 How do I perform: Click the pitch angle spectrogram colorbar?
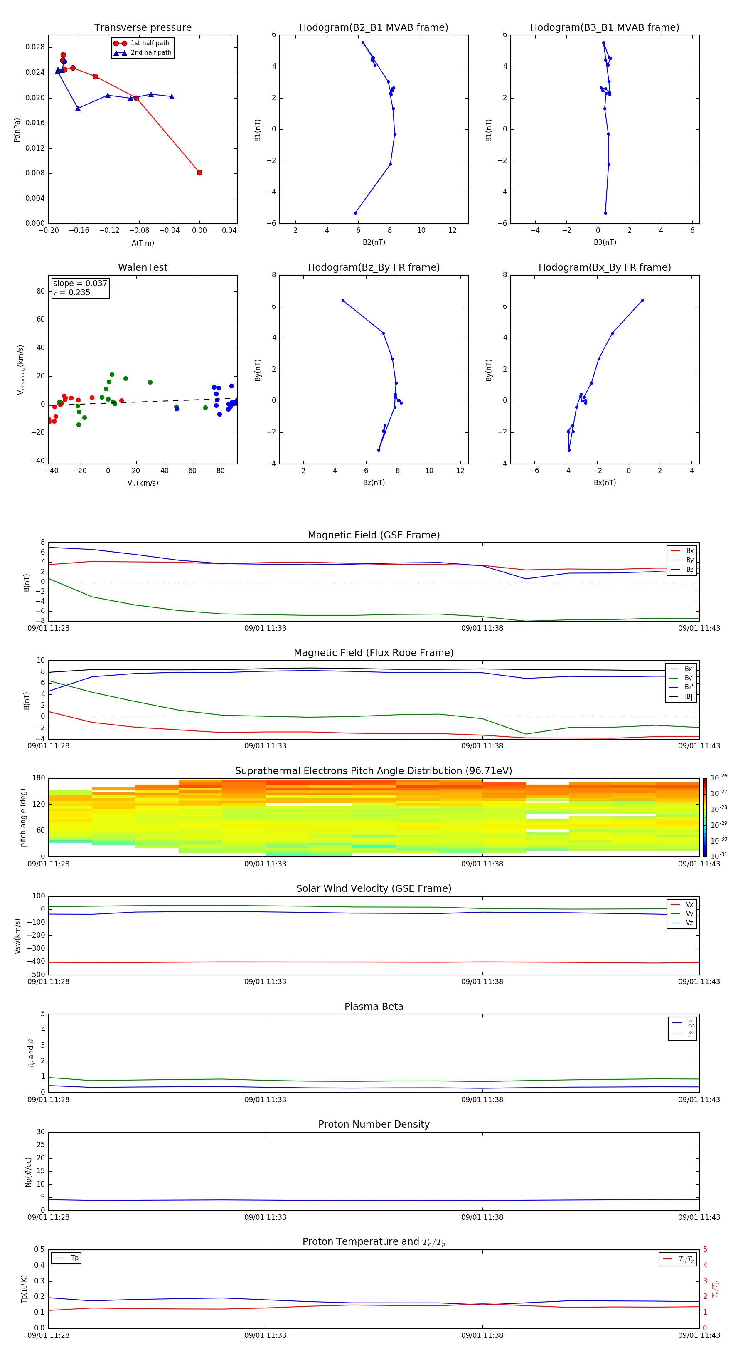coord(705,817)
